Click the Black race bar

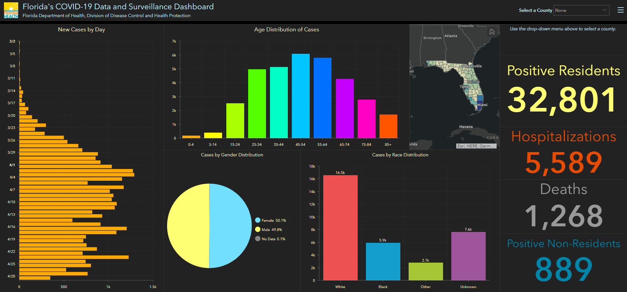click(383, 262)
